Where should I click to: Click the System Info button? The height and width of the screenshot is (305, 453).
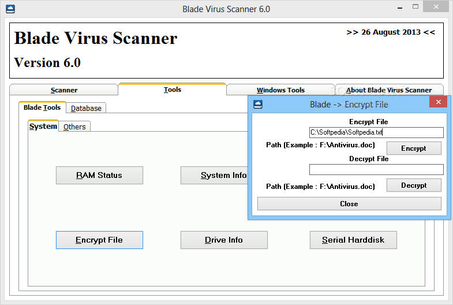pyautogui.click(x=214, y=175)
